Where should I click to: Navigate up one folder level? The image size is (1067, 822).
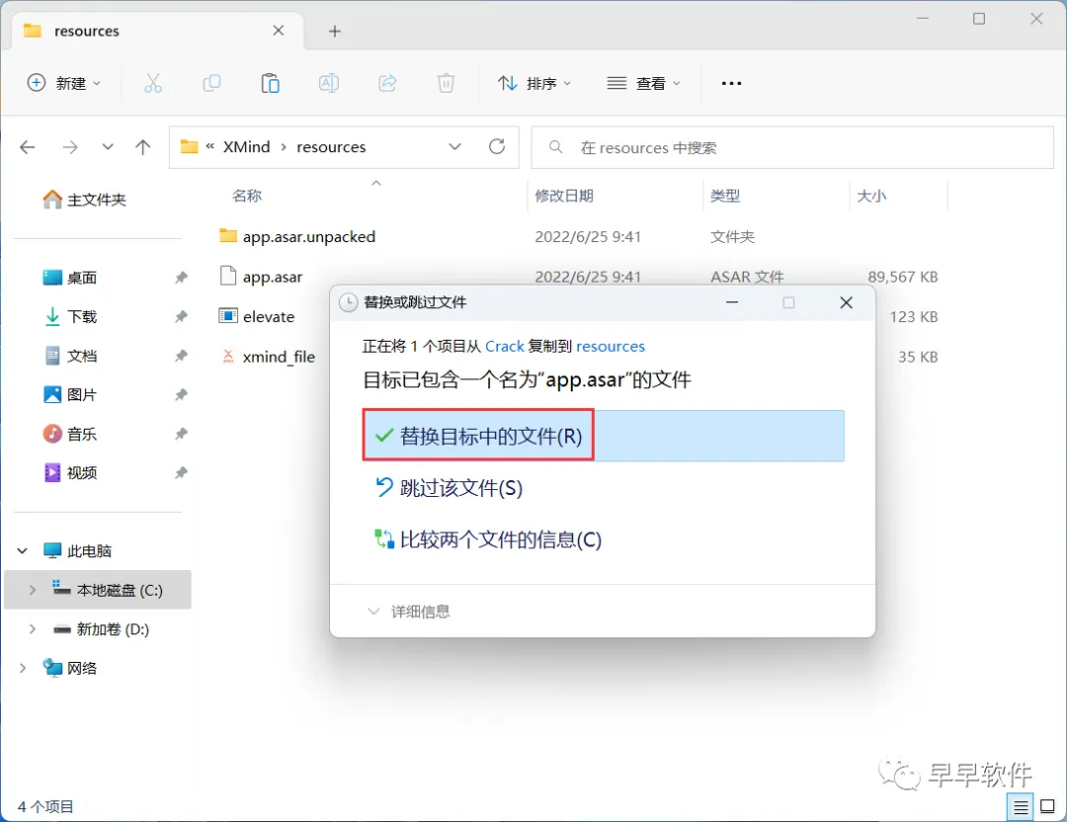(143, 147)
